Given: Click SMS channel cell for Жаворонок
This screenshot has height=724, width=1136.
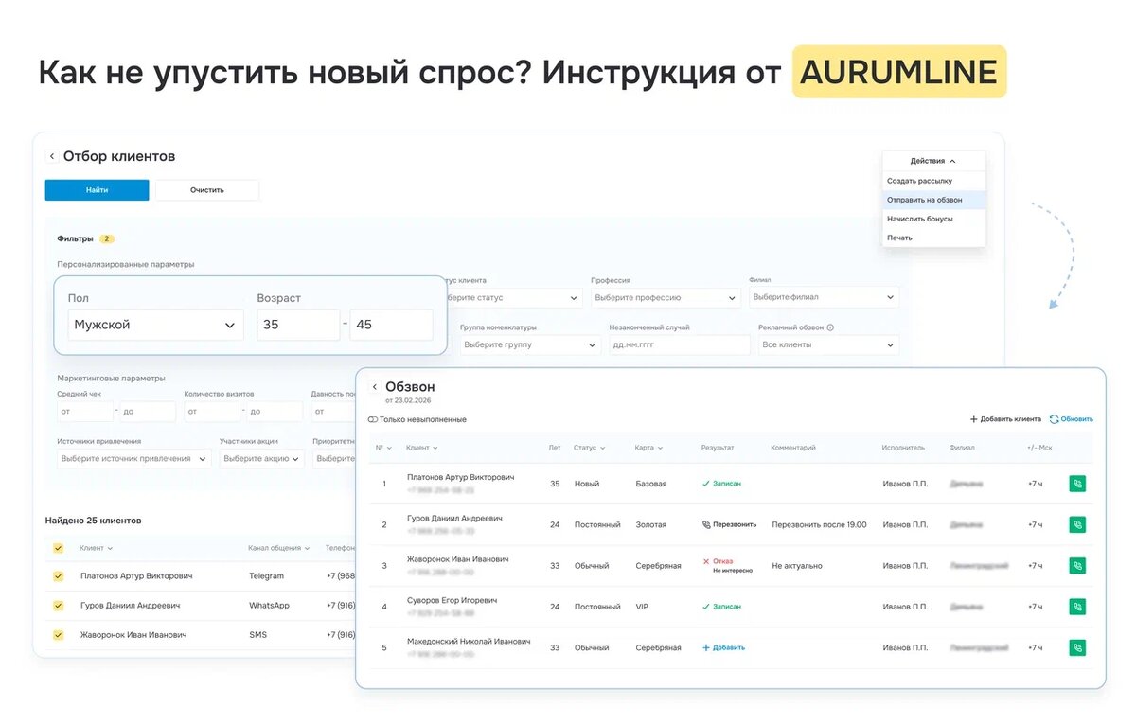Looking at the screenshot, I should tap(258, 635).
